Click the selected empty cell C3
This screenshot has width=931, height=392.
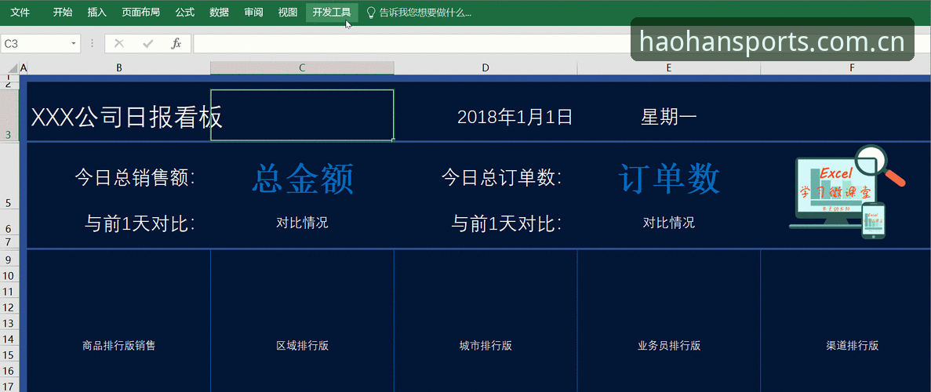302,115
